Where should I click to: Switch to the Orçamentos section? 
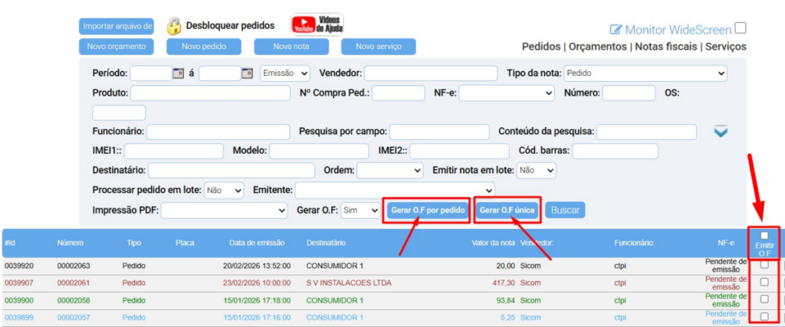598,47
